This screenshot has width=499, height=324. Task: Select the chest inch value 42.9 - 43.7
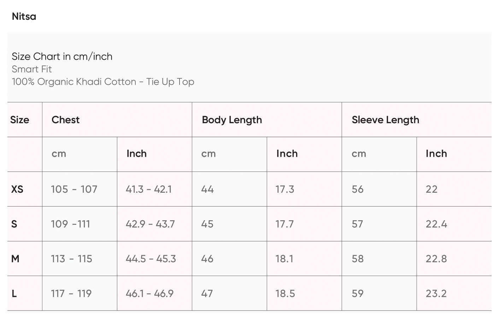pos(150,224)
